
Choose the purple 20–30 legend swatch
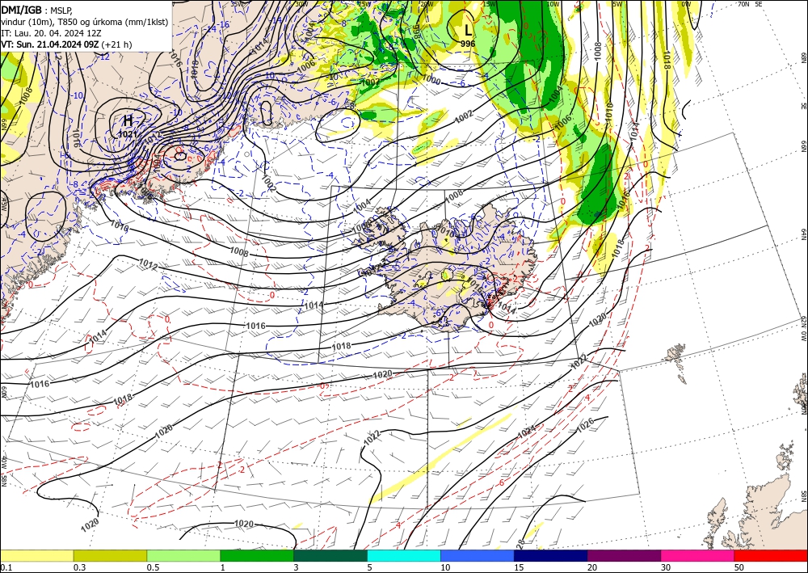click(x=624, y=555)
